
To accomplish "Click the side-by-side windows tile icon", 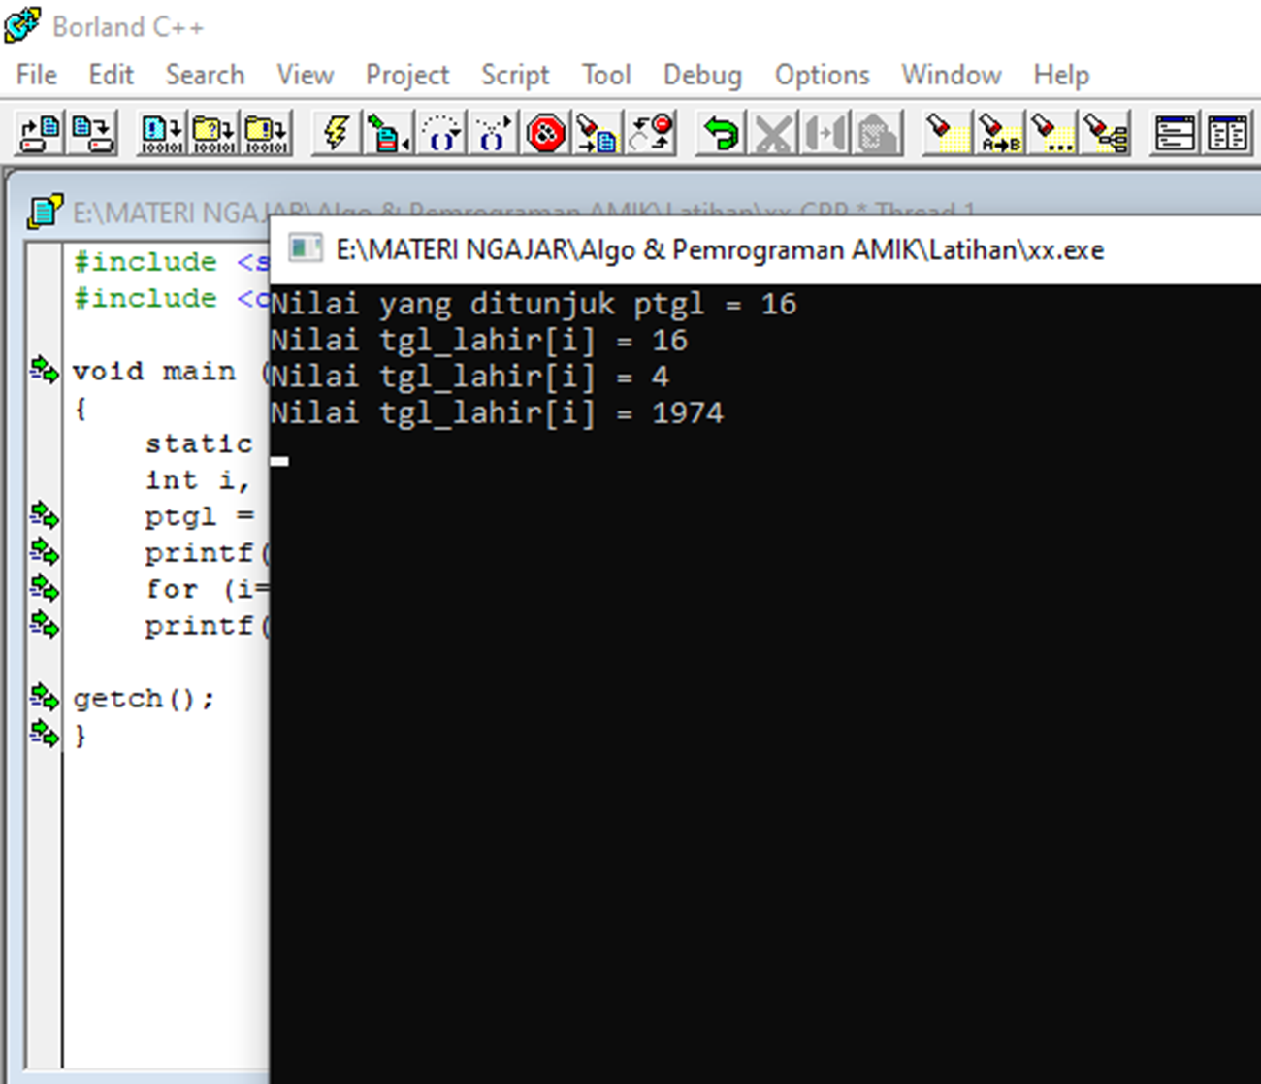I will pos(1227,133).
